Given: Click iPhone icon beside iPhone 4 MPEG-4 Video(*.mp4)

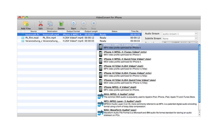Looking at the screenshot, I should coord(101,47).
